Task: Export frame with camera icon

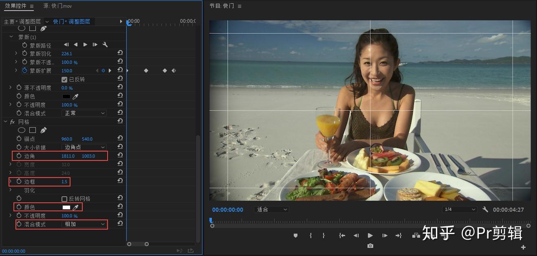Action: tap(370, 246)
